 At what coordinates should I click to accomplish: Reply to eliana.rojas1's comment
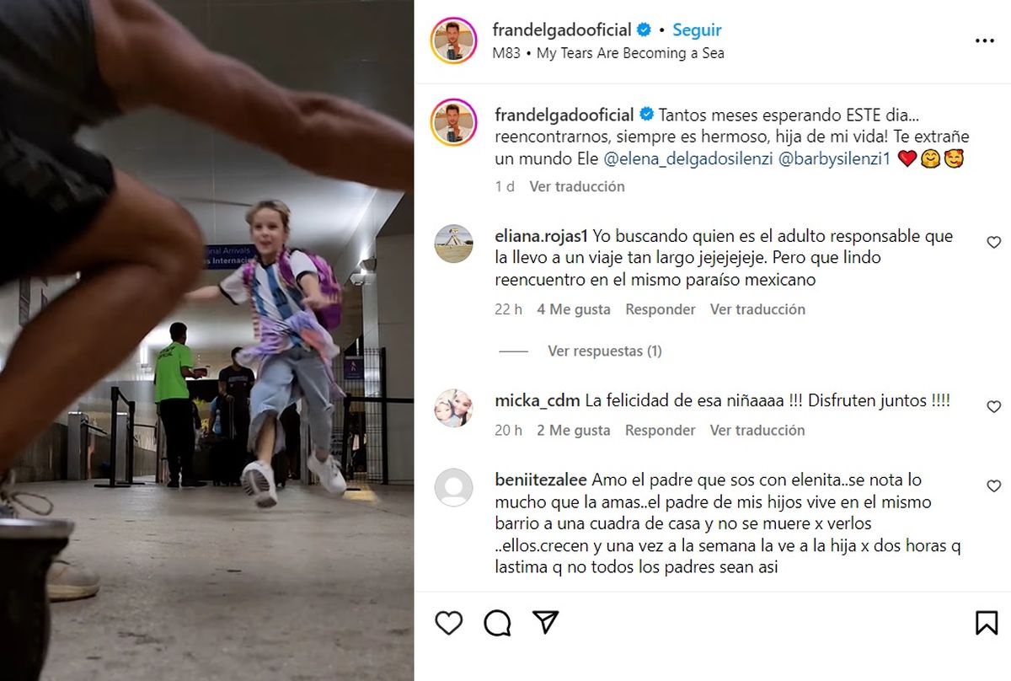tap(661, 309)
